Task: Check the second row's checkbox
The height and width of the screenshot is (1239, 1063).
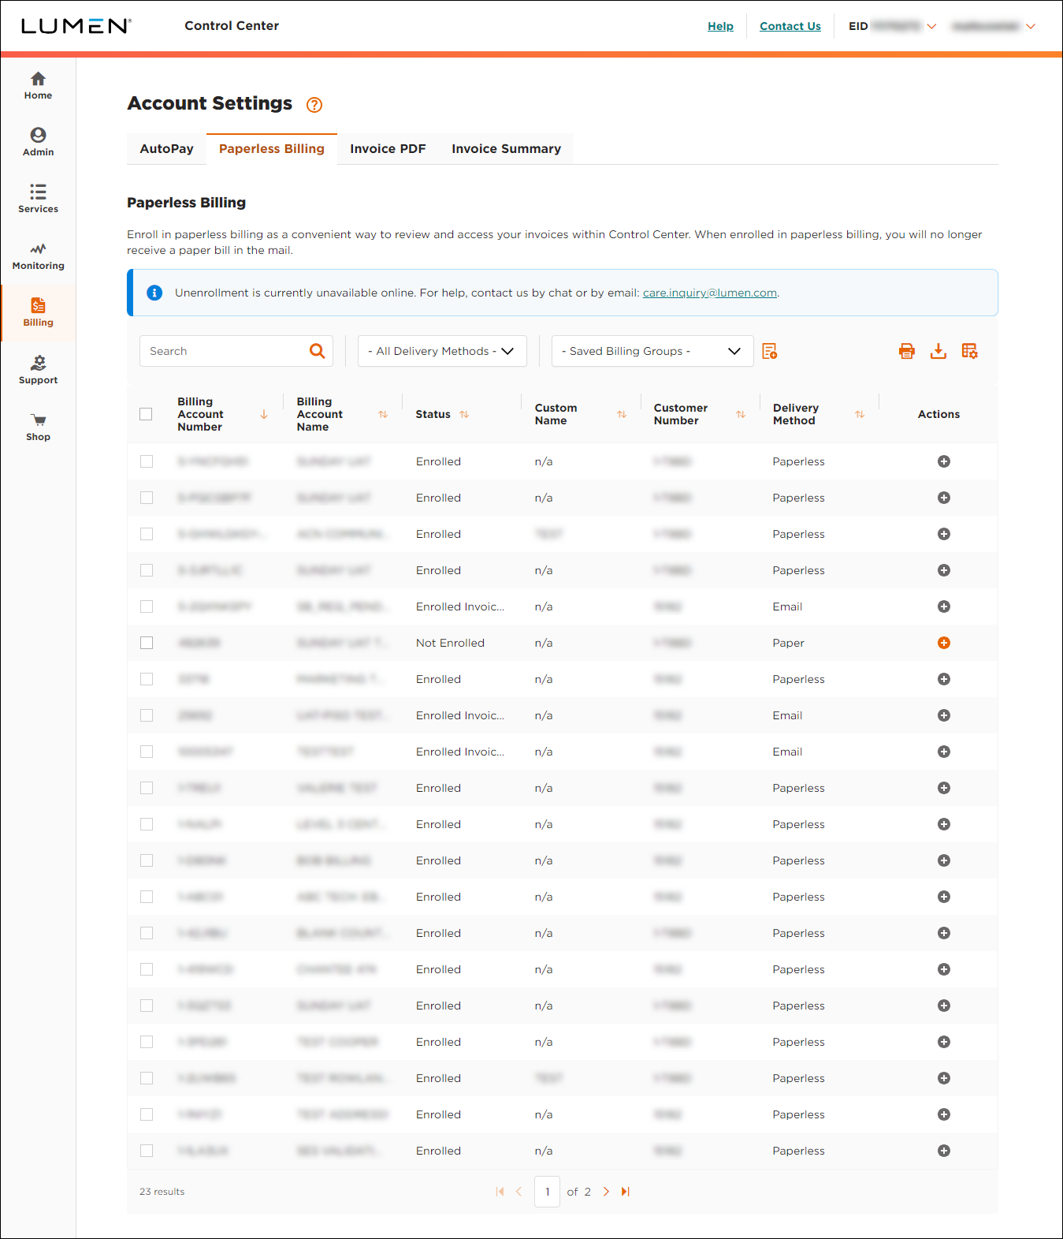Action: pos(147,498)
